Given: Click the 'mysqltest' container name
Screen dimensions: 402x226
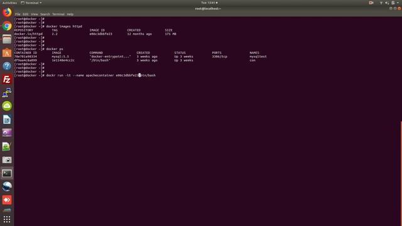Looking at the screenshot, I should [258, 56].
